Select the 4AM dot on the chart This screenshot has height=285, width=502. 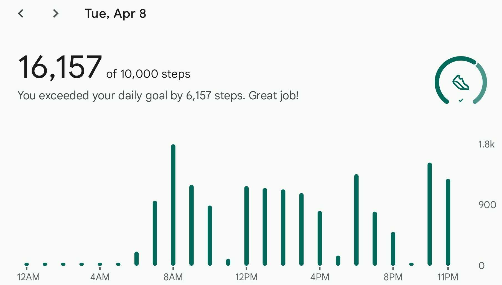pos(100,264)
